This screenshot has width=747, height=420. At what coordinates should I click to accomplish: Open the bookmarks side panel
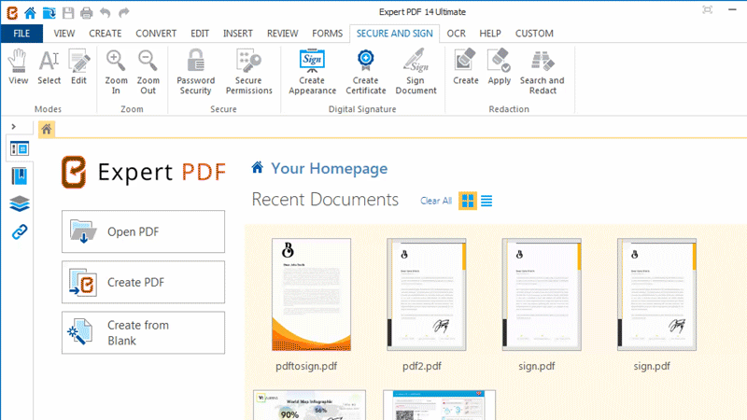(20, 176)
